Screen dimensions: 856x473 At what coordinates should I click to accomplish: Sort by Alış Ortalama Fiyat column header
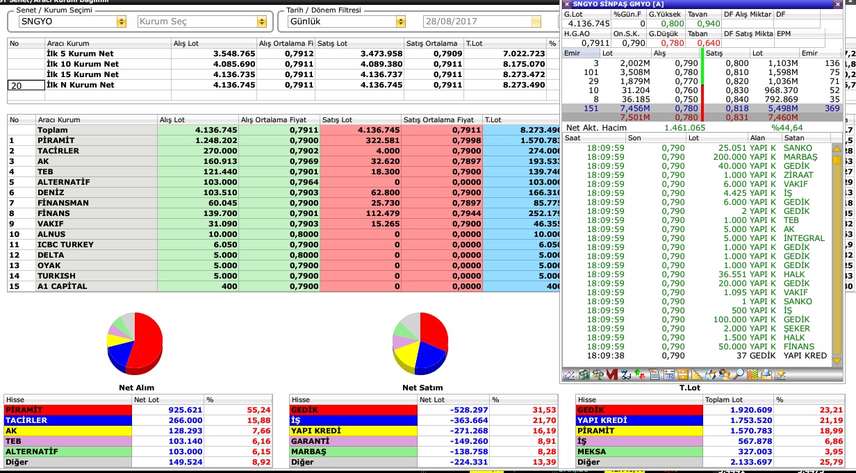point(280,119)
